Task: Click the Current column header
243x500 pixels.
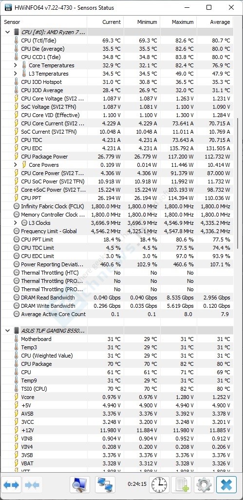Action: 105,22
